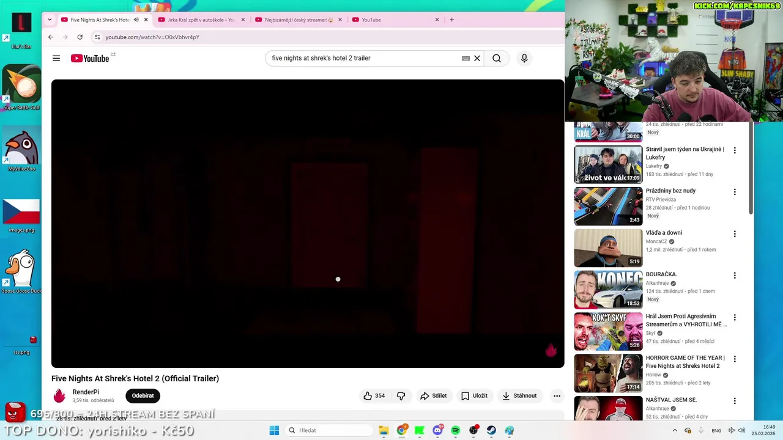
Task: Click the Sdílet share button
Action: pos(433,395)
